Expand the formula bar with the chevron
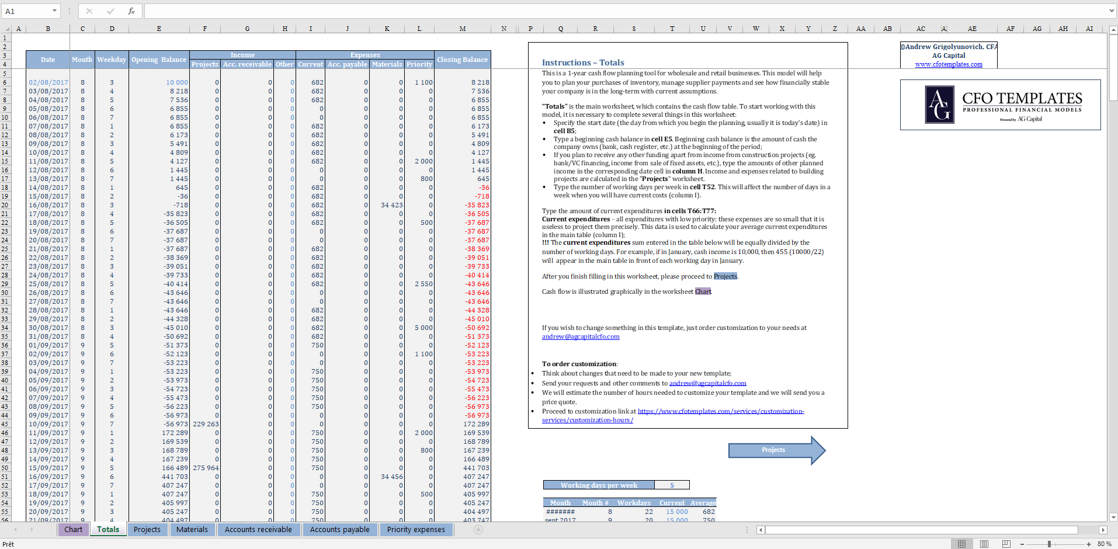The width and height of the screenshot is (1118, 549). pos(1112,11)
